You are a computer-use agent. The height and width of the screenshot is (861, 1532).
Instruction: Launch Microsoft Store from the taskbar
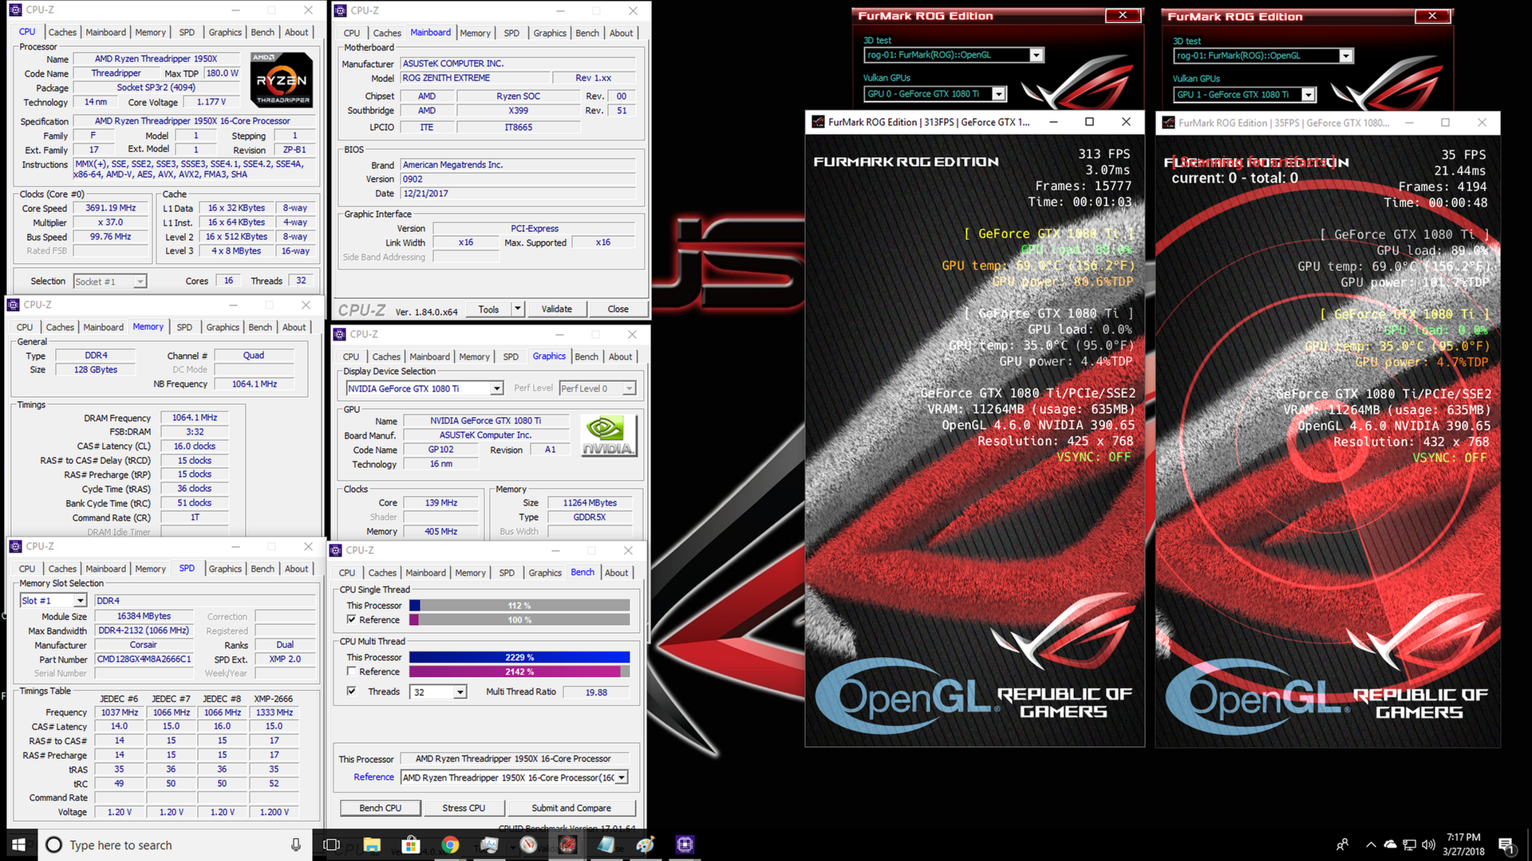[411, 845]
